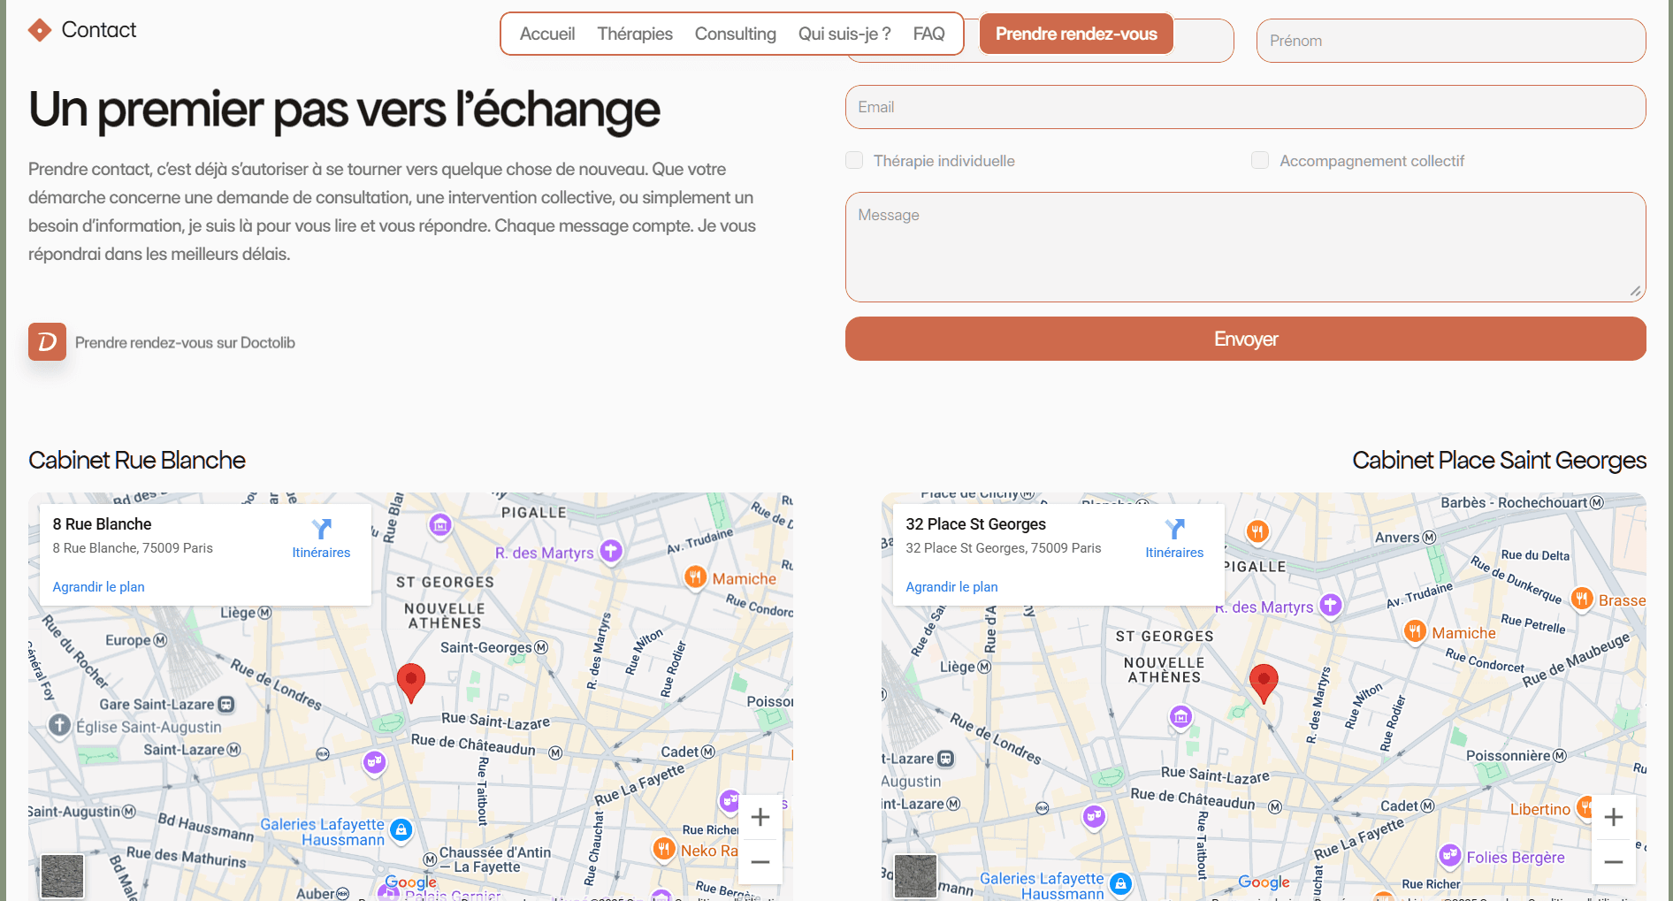Click the Neko Ramen restaurant marker

[664, 849]
